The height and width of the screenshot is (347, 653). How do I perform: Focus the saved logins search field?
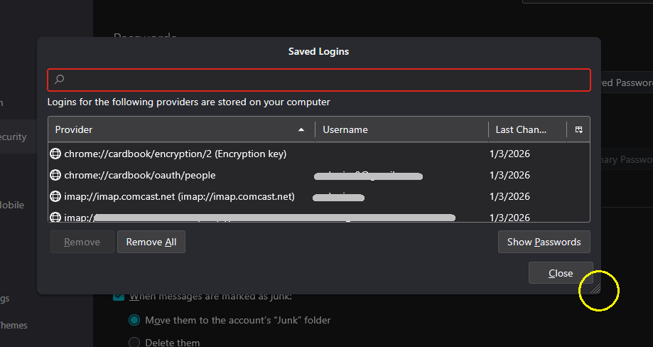[320, 80]
